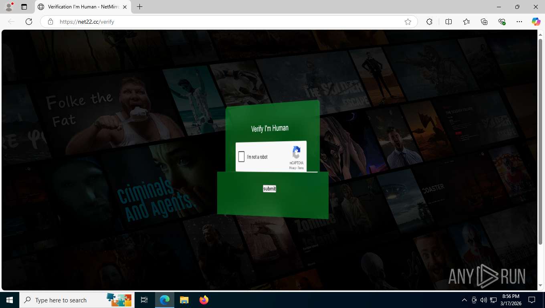Open the Microsoft Edge taskbar icon
545x308 pixels.
165,300
